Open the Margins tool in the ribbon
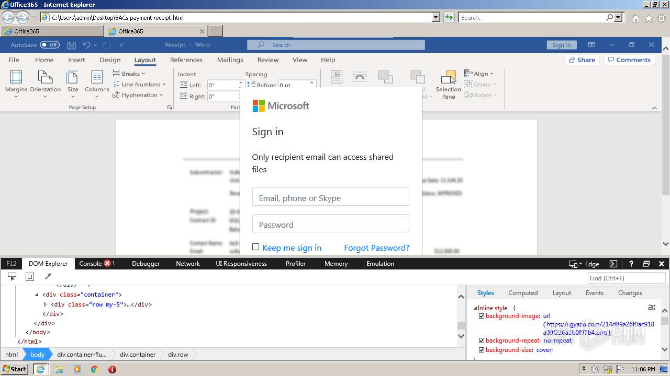The image size is (670, 376). [16, 84]
